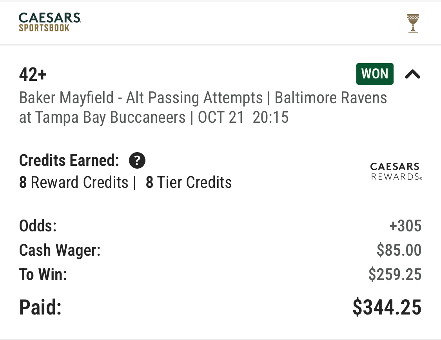Click the green WON status badge
This screenshot has width=441, height=340.
coord(375,74)
